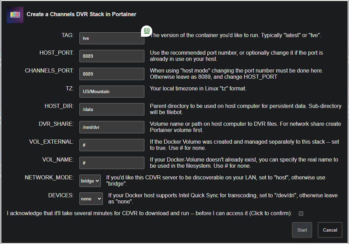Select the HOST_DIR field containing /data

pos(111,109)
